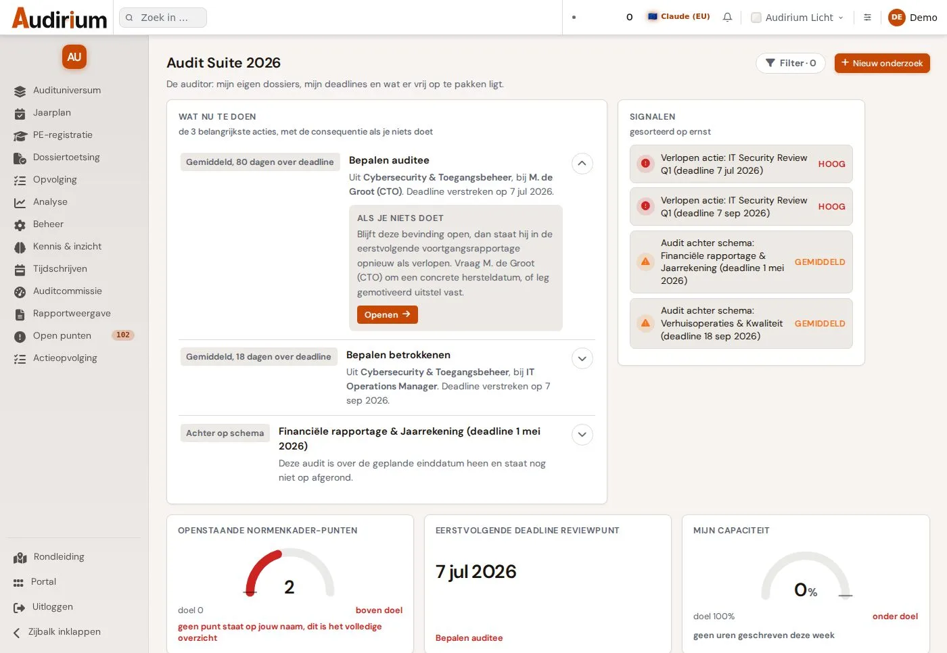The width and height of the screenshot is (947, 653).
Task: Click the 'Achter op schema' tag
Action: pos(225,433)
